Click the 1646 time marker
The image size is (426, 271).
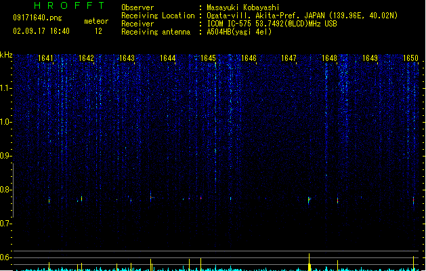[x=249, y=58]
